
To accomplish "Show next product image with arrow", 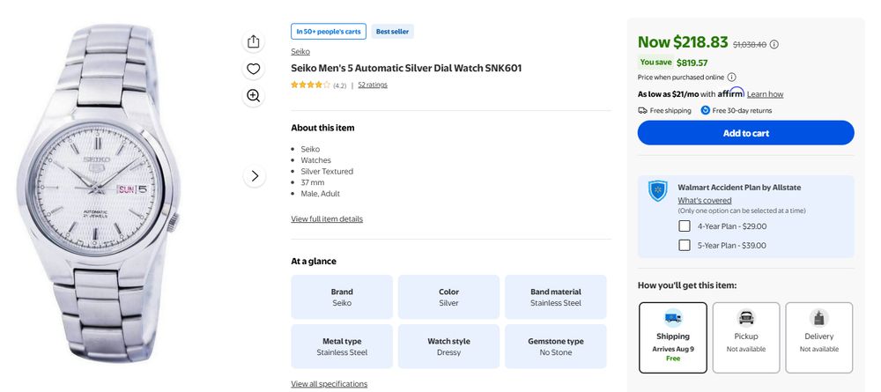I will click(x=255, y=176).
